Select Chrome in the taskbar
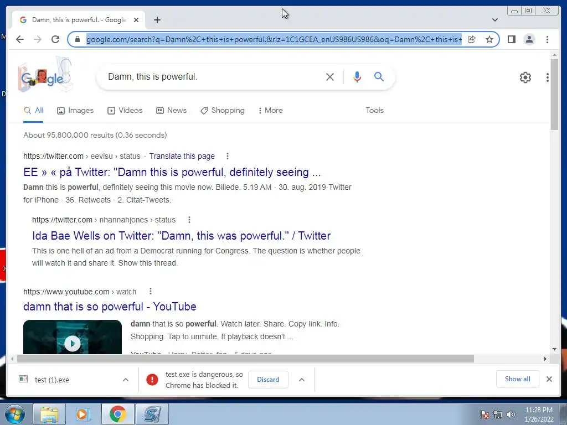567x425 pixels. 117,414
